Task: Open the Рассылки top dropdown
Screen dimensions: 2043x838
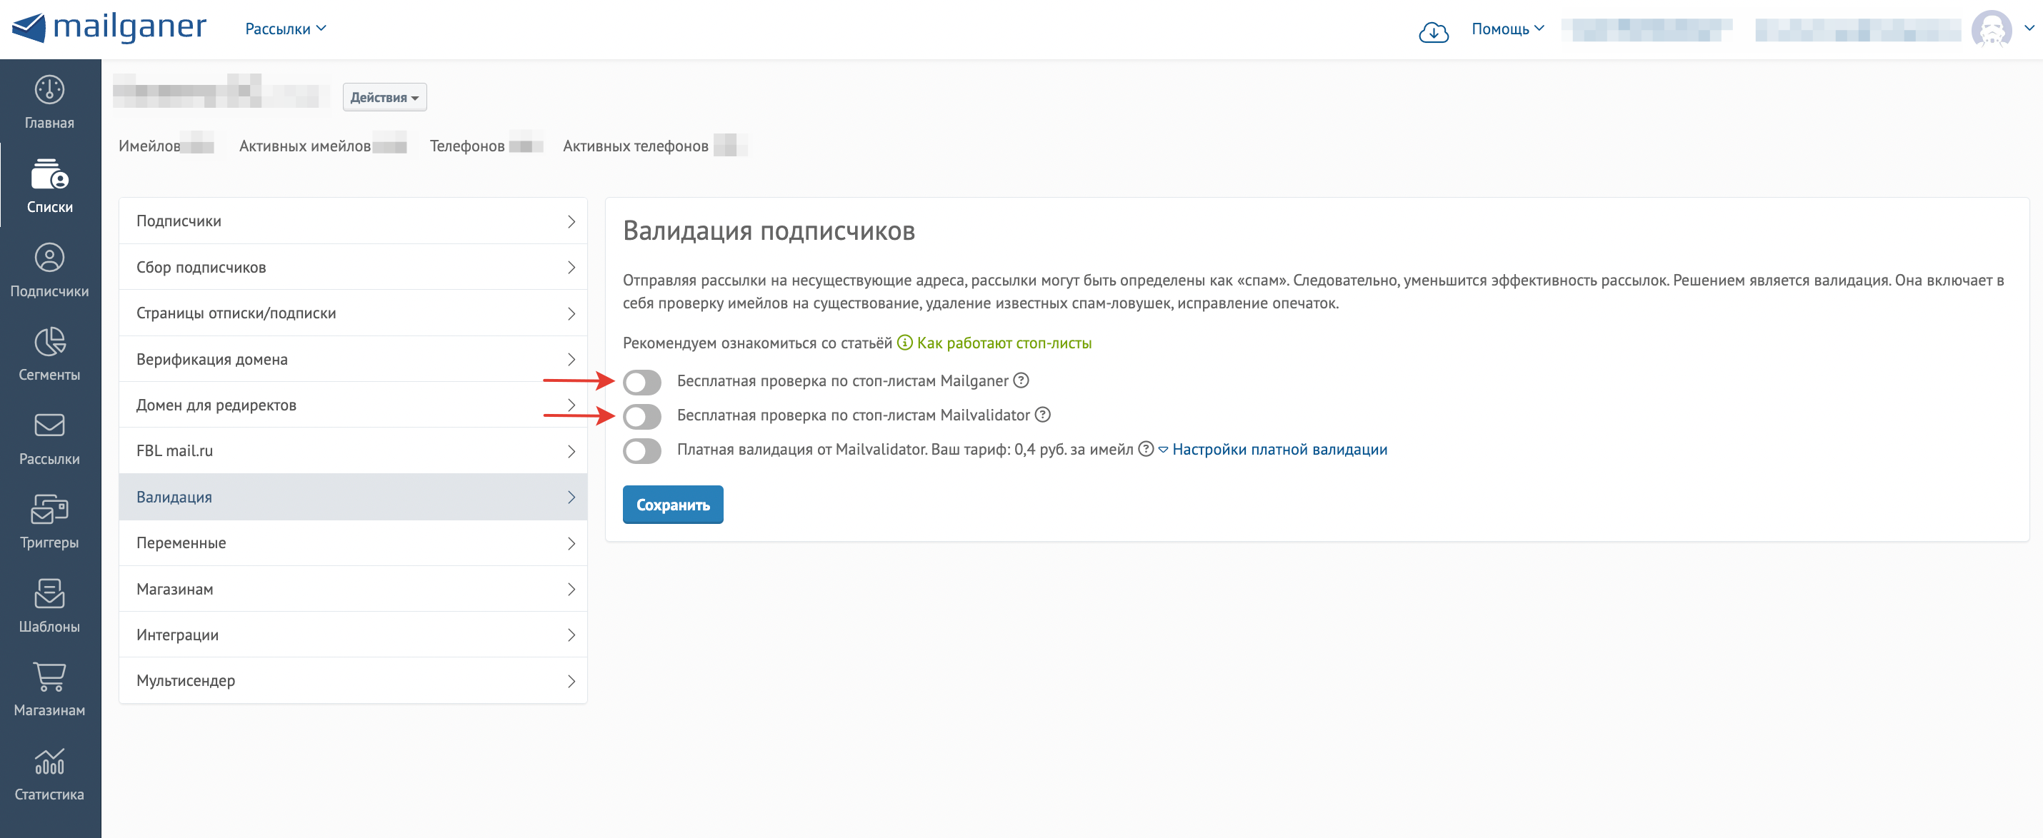Action: coord(286,29)
